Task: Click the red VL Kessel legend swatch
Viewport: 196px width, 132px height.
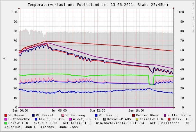Action: tap(6, 115)
